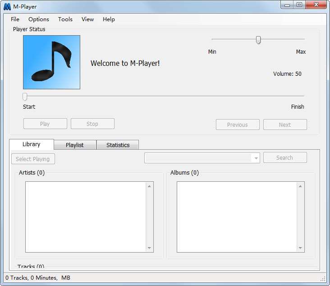Open the Options menu
330x286 pixels.
point(39,19)
